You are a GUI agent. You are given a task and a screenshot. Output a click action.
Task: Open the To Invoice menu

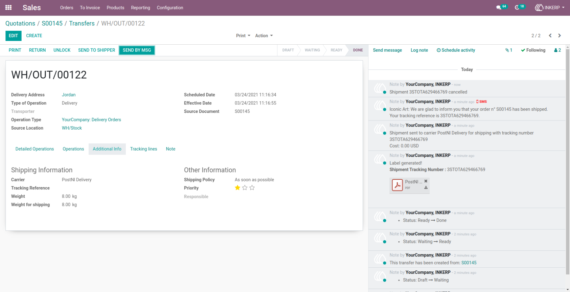(x=90, y=7)
